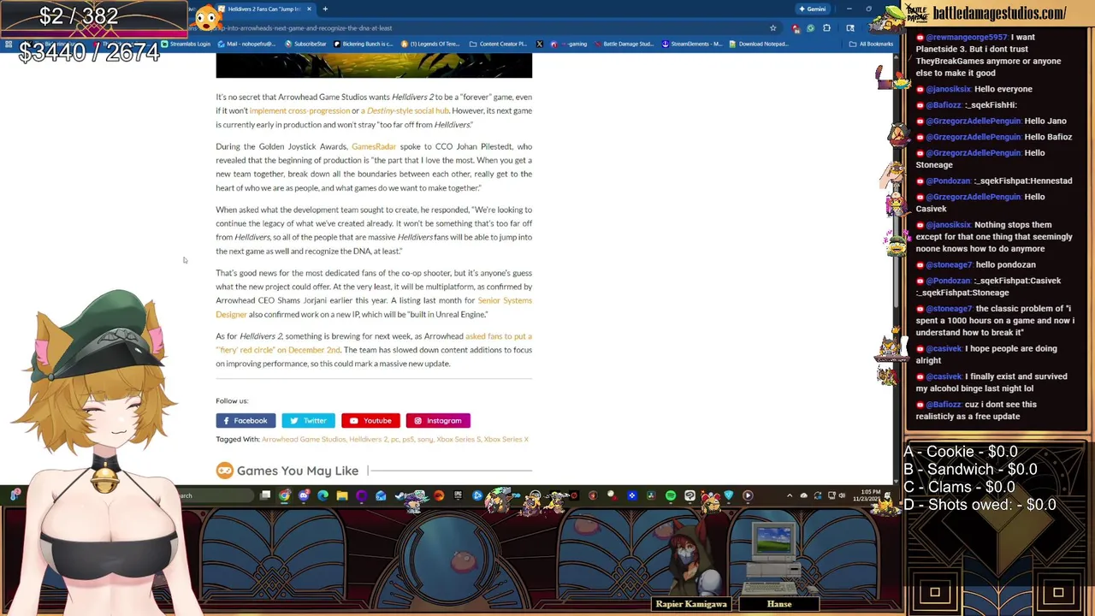The height and width of the screenshot is (616, 1095).
Task: Open 'asked fans to put a' link
Action: pyautogui.click(x=499, y=336)
